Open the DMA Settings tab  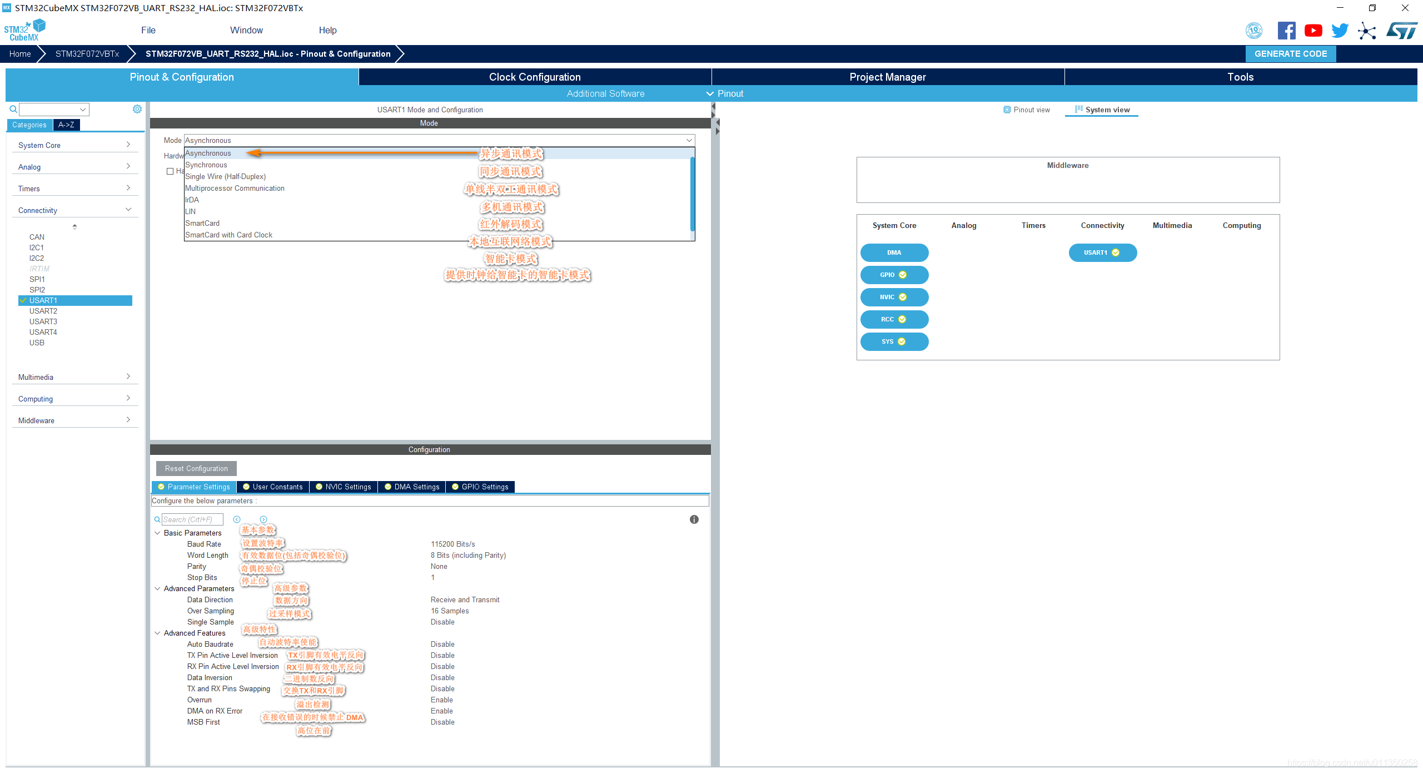(412, 487)
